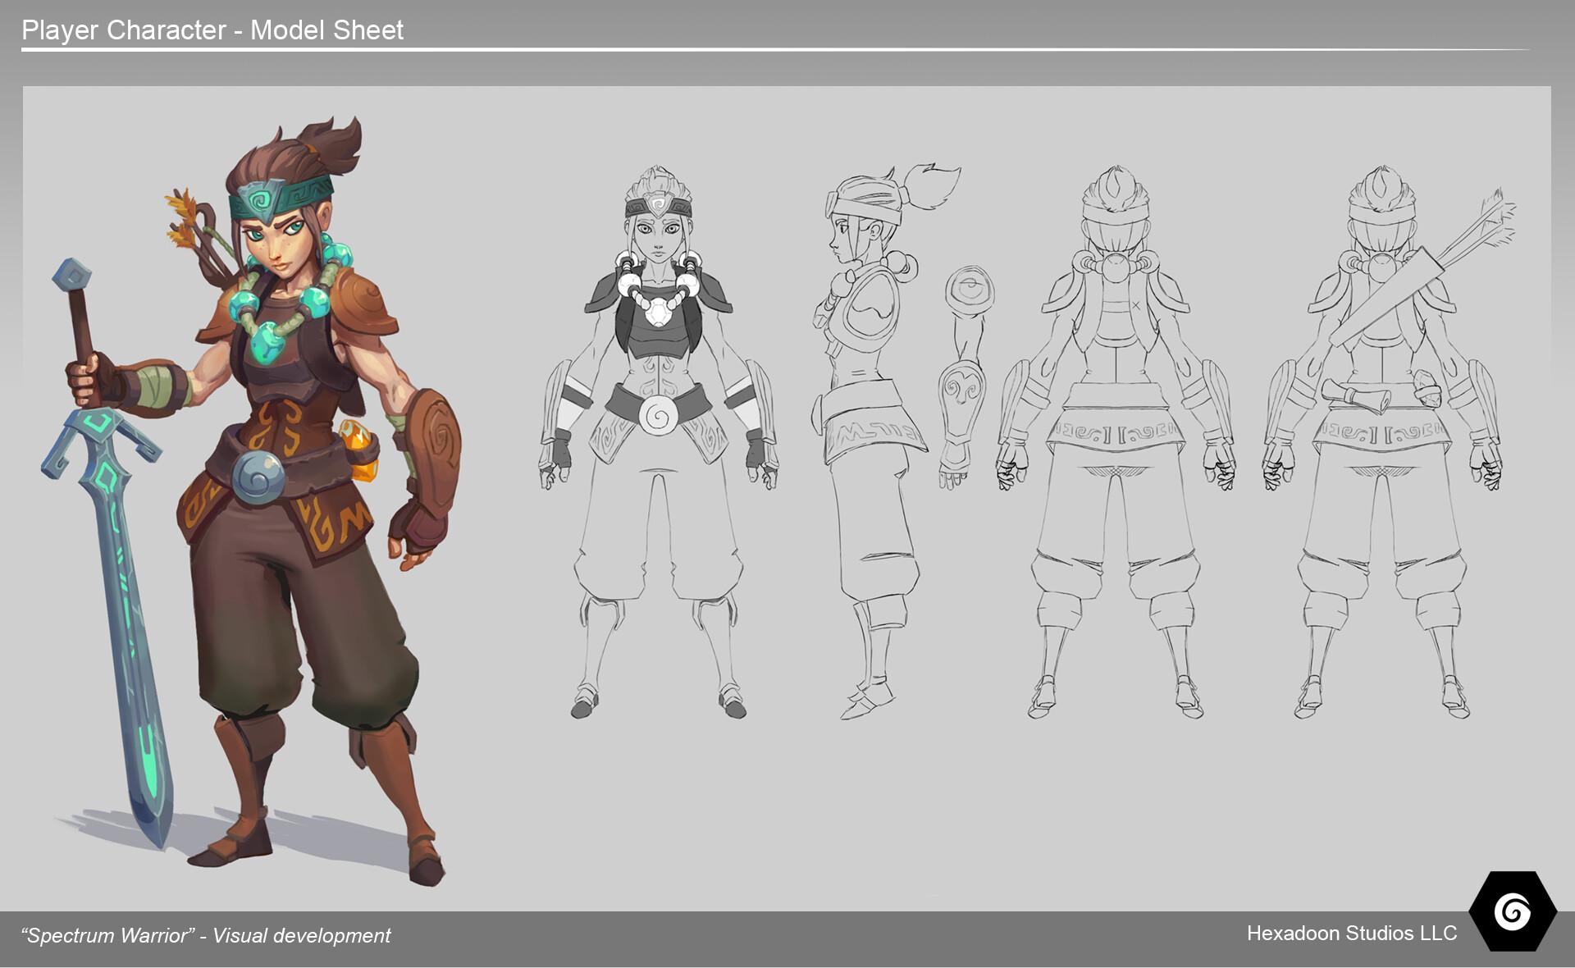Click the 'Spectrum Warrior' visual development caption
Viewport: 1575px width, 968px height.
click(x=206, y=935)
